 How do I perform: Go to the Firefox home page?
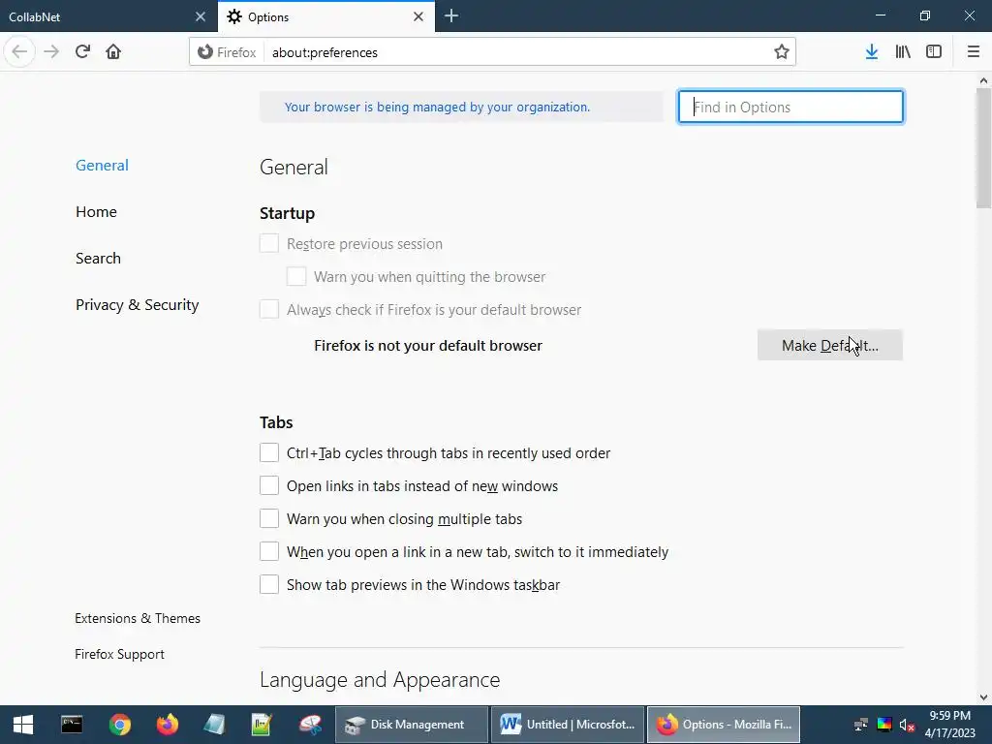[113, 51]
